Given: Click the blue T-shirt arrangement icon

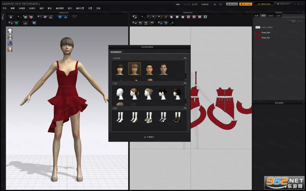Looking at the screenshot, I should [x=60, y=17].
